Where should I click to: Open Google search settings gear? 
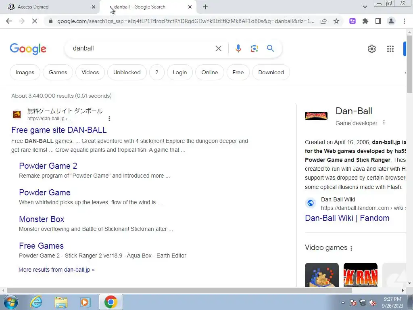371,49
